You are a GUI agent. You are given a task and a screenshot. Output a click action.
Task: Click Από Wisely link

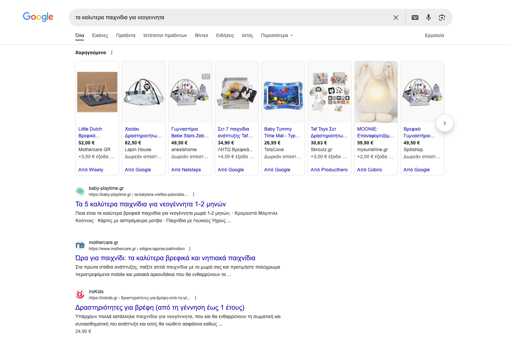tap(91, 170)
